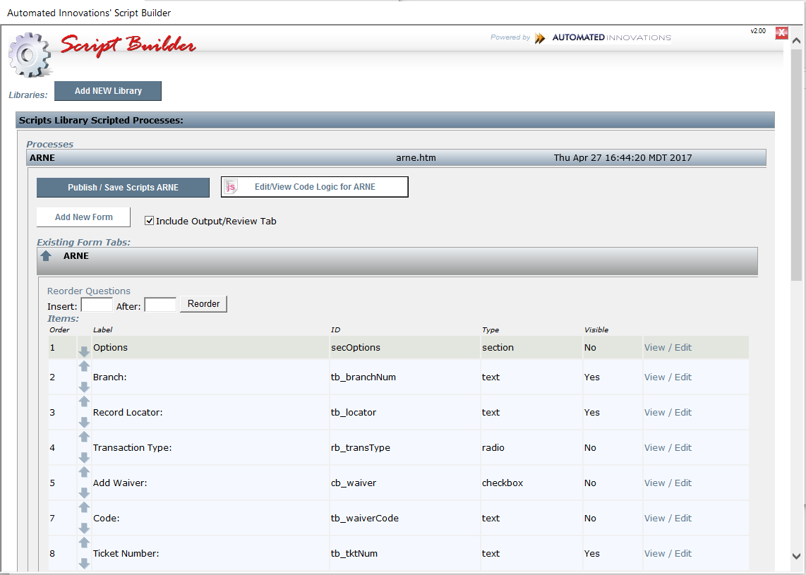Uncheck Include Output/Review Tab
Screen dimensions: 806x575
click(149, 220)
